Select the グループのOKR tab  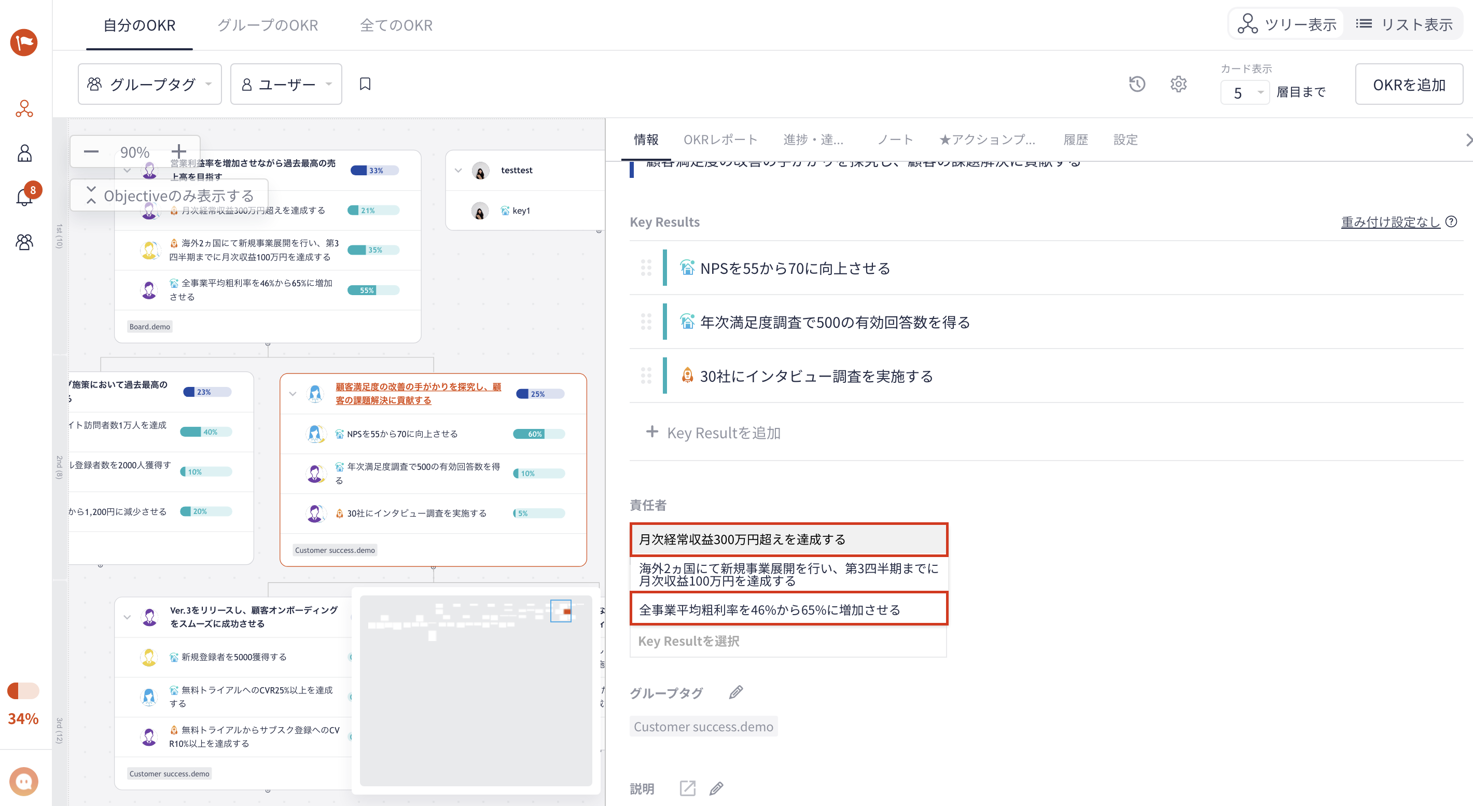(268, 25)
